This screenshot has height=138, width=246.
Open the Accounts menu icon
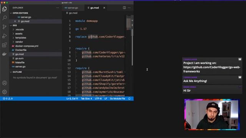(4, 83)
